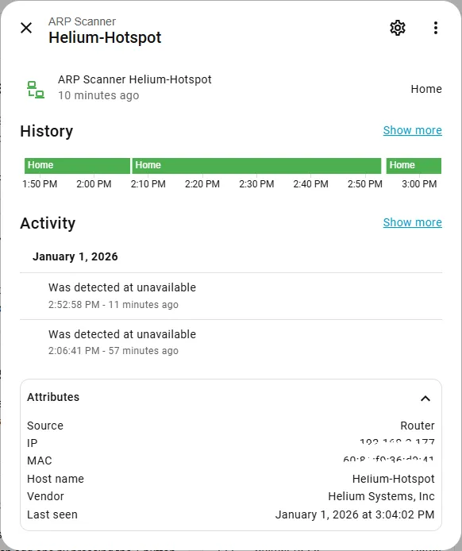462x551 pixels.
Task: Close the Helium-Hotspot dialog
Action: click(x=26, y=28)
